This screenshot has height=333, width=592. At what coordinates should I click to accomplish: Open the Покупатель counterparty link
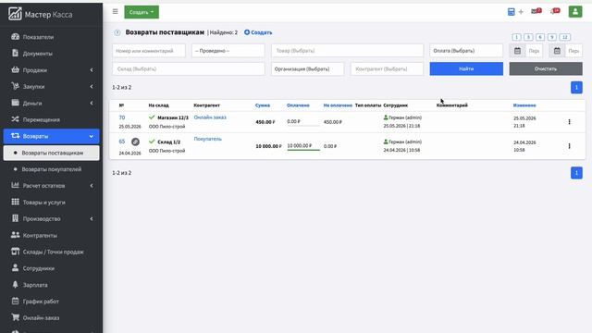(x=207, y=139)
